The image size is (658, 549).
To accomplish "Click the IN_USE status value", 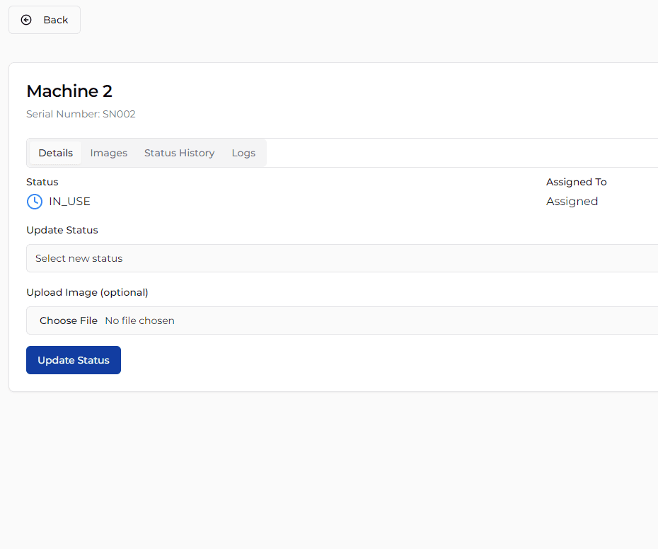I will [69, 202].
